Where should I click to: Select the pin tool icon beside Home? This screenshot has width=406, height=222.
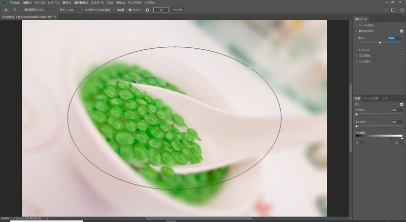[x=15, y=10]
